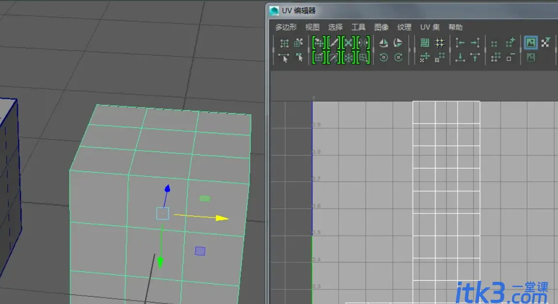Click the green plane handle of the manipulator

204,198
